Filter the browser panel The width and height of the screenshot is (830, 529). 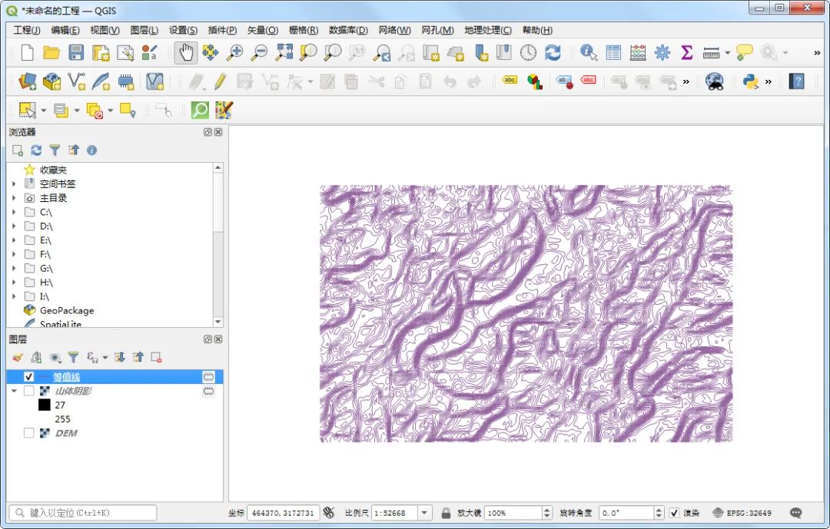point(55,150)
